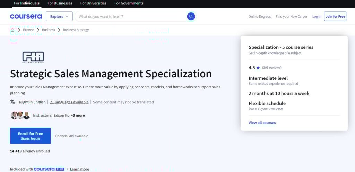This screenshot has height=172, width=355.
Task: Switch to For Businesses tab
Action: click(60, 3)
